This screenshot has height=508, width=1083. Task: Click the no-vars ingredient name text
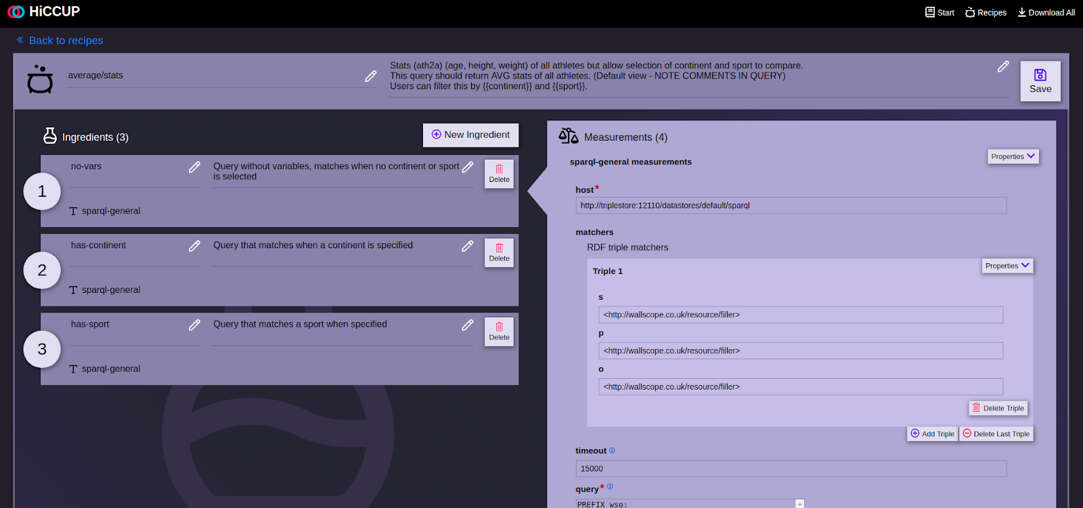[x=86, y=166]
